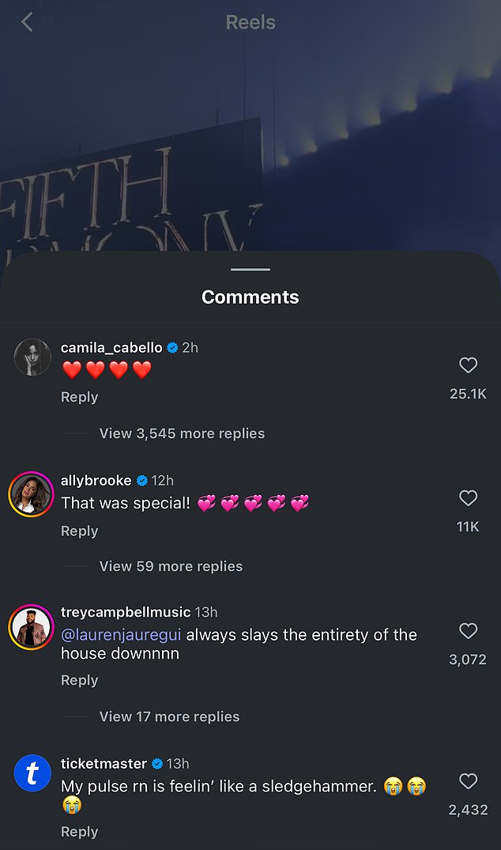Like allybrooke's "That was special!" comment

click(468, 498)
